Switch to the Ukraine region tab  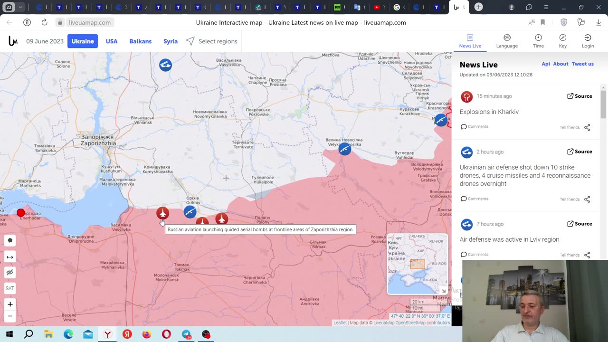pyautogui.click(x=83, y=41)
